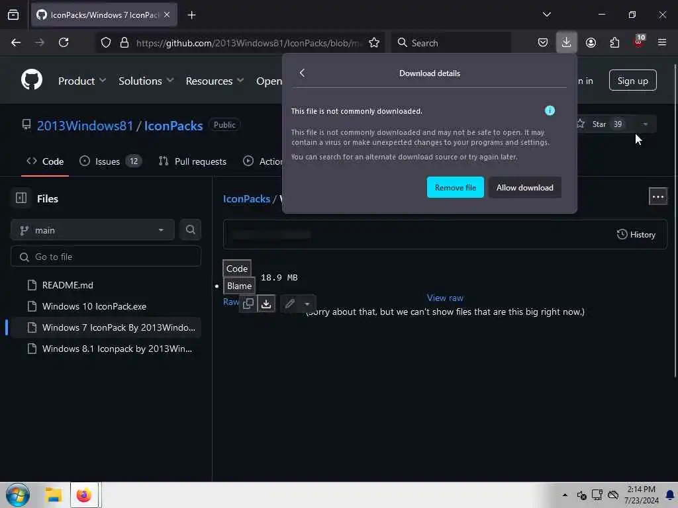Go forward one page in Firefox
Screen dimensions: 678x508
[x=39, y=42]
